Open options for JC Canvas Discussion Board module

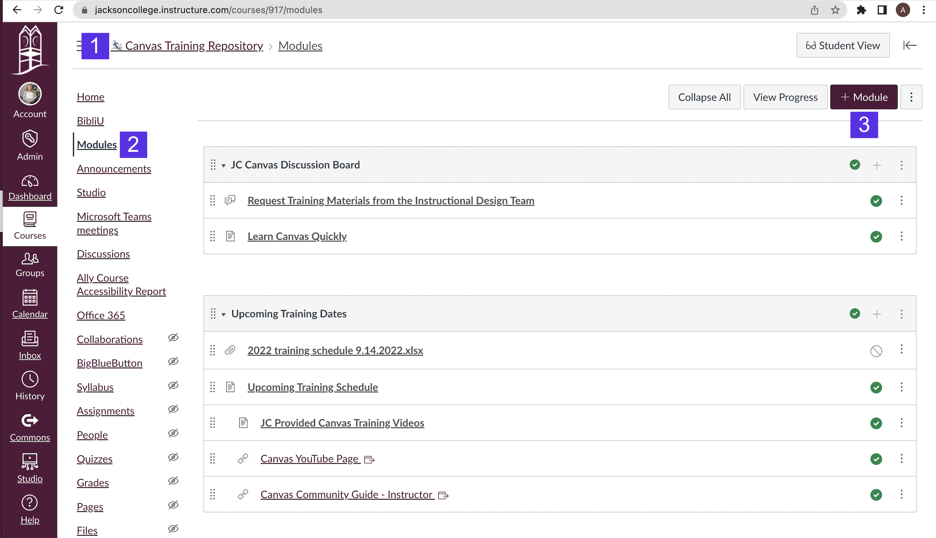tap(902, 165)
